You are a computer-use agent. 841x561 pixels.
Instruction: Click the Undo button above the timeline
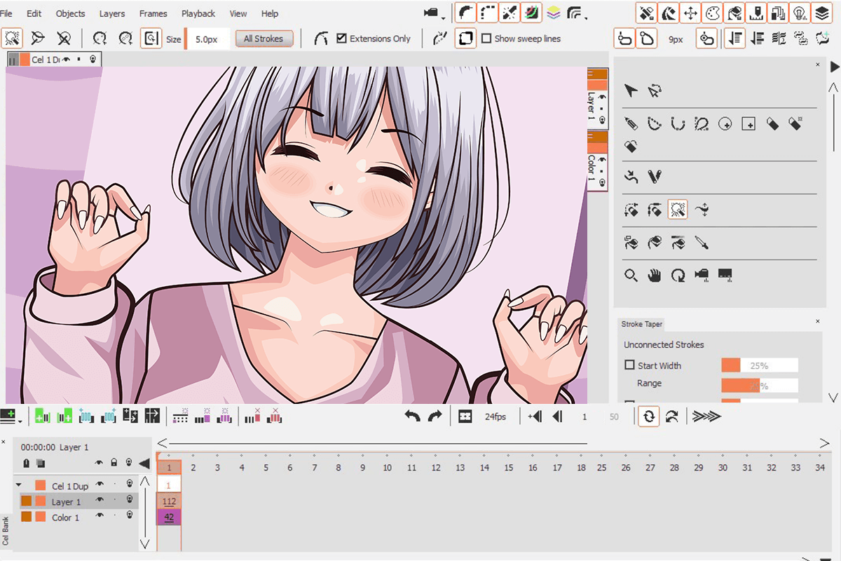click(x=412, y=416)
